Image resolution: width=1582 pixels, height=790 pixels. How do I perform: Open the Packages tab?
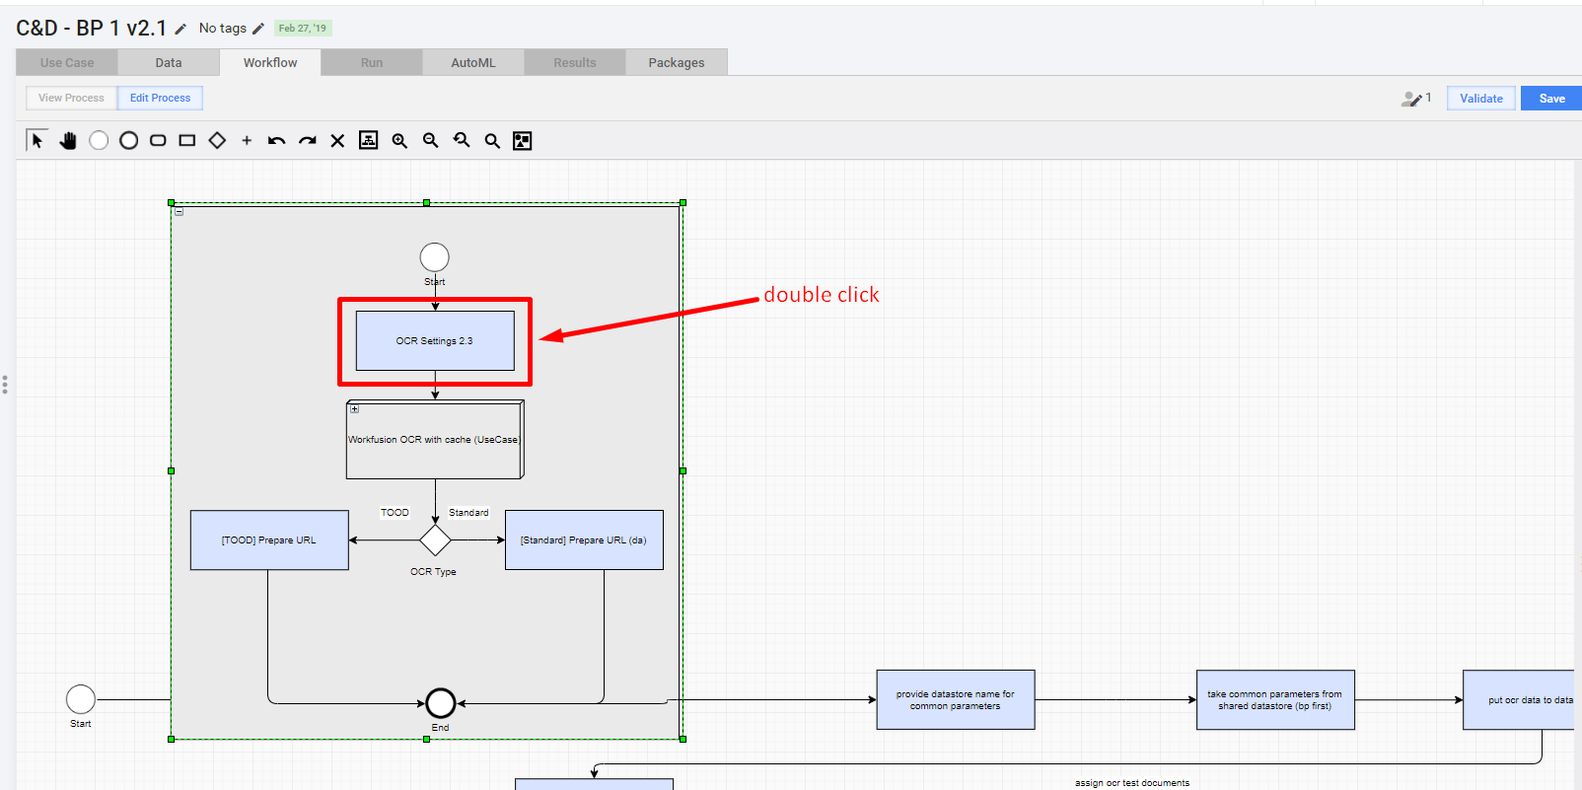click(677, 62)
